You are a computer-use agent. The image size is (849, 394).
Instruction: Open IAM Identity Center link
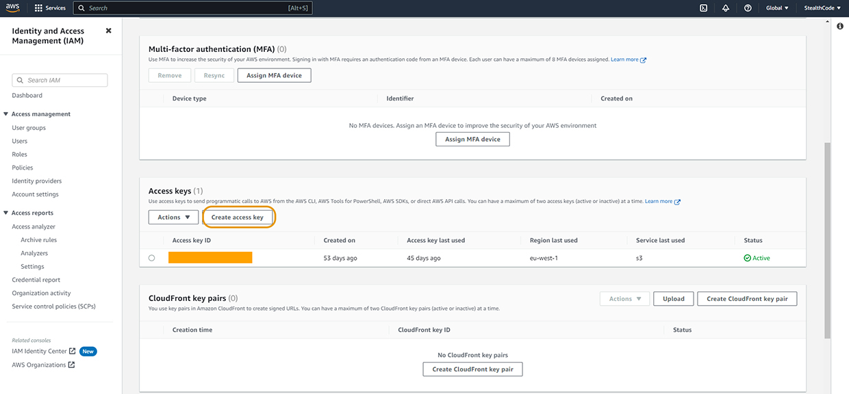click(39, 351)
